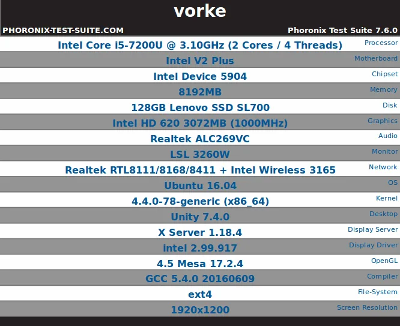Screen dimensions: 400x326
Task: Click the 'Compiler' label
Action: pos(383,276)
